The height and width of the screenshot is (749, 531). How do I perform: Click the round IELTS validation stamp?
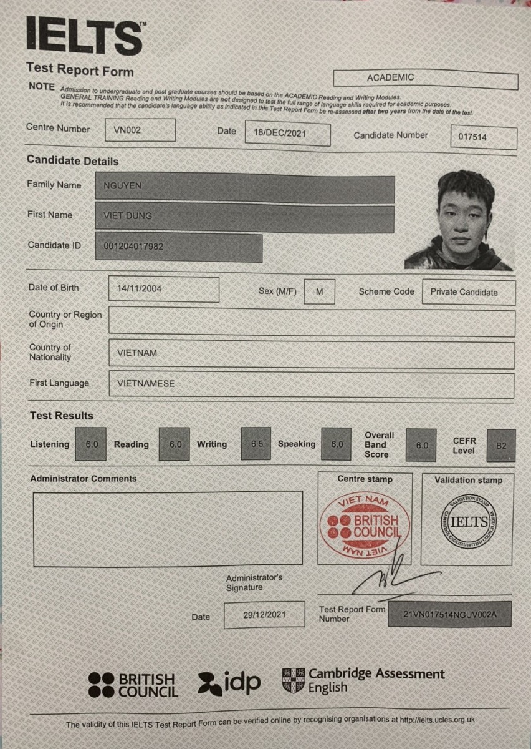tap(468, 522)
